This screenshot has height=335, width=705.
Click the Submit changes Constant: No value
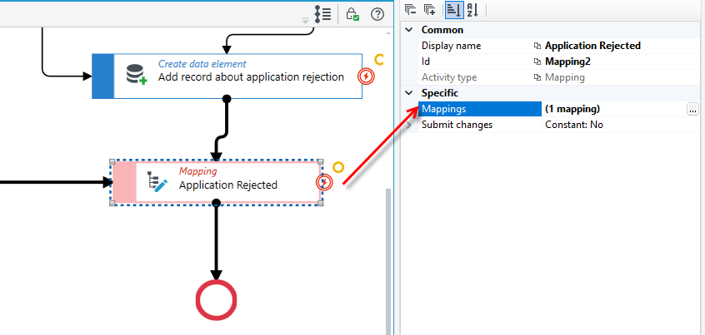point(574,126)
